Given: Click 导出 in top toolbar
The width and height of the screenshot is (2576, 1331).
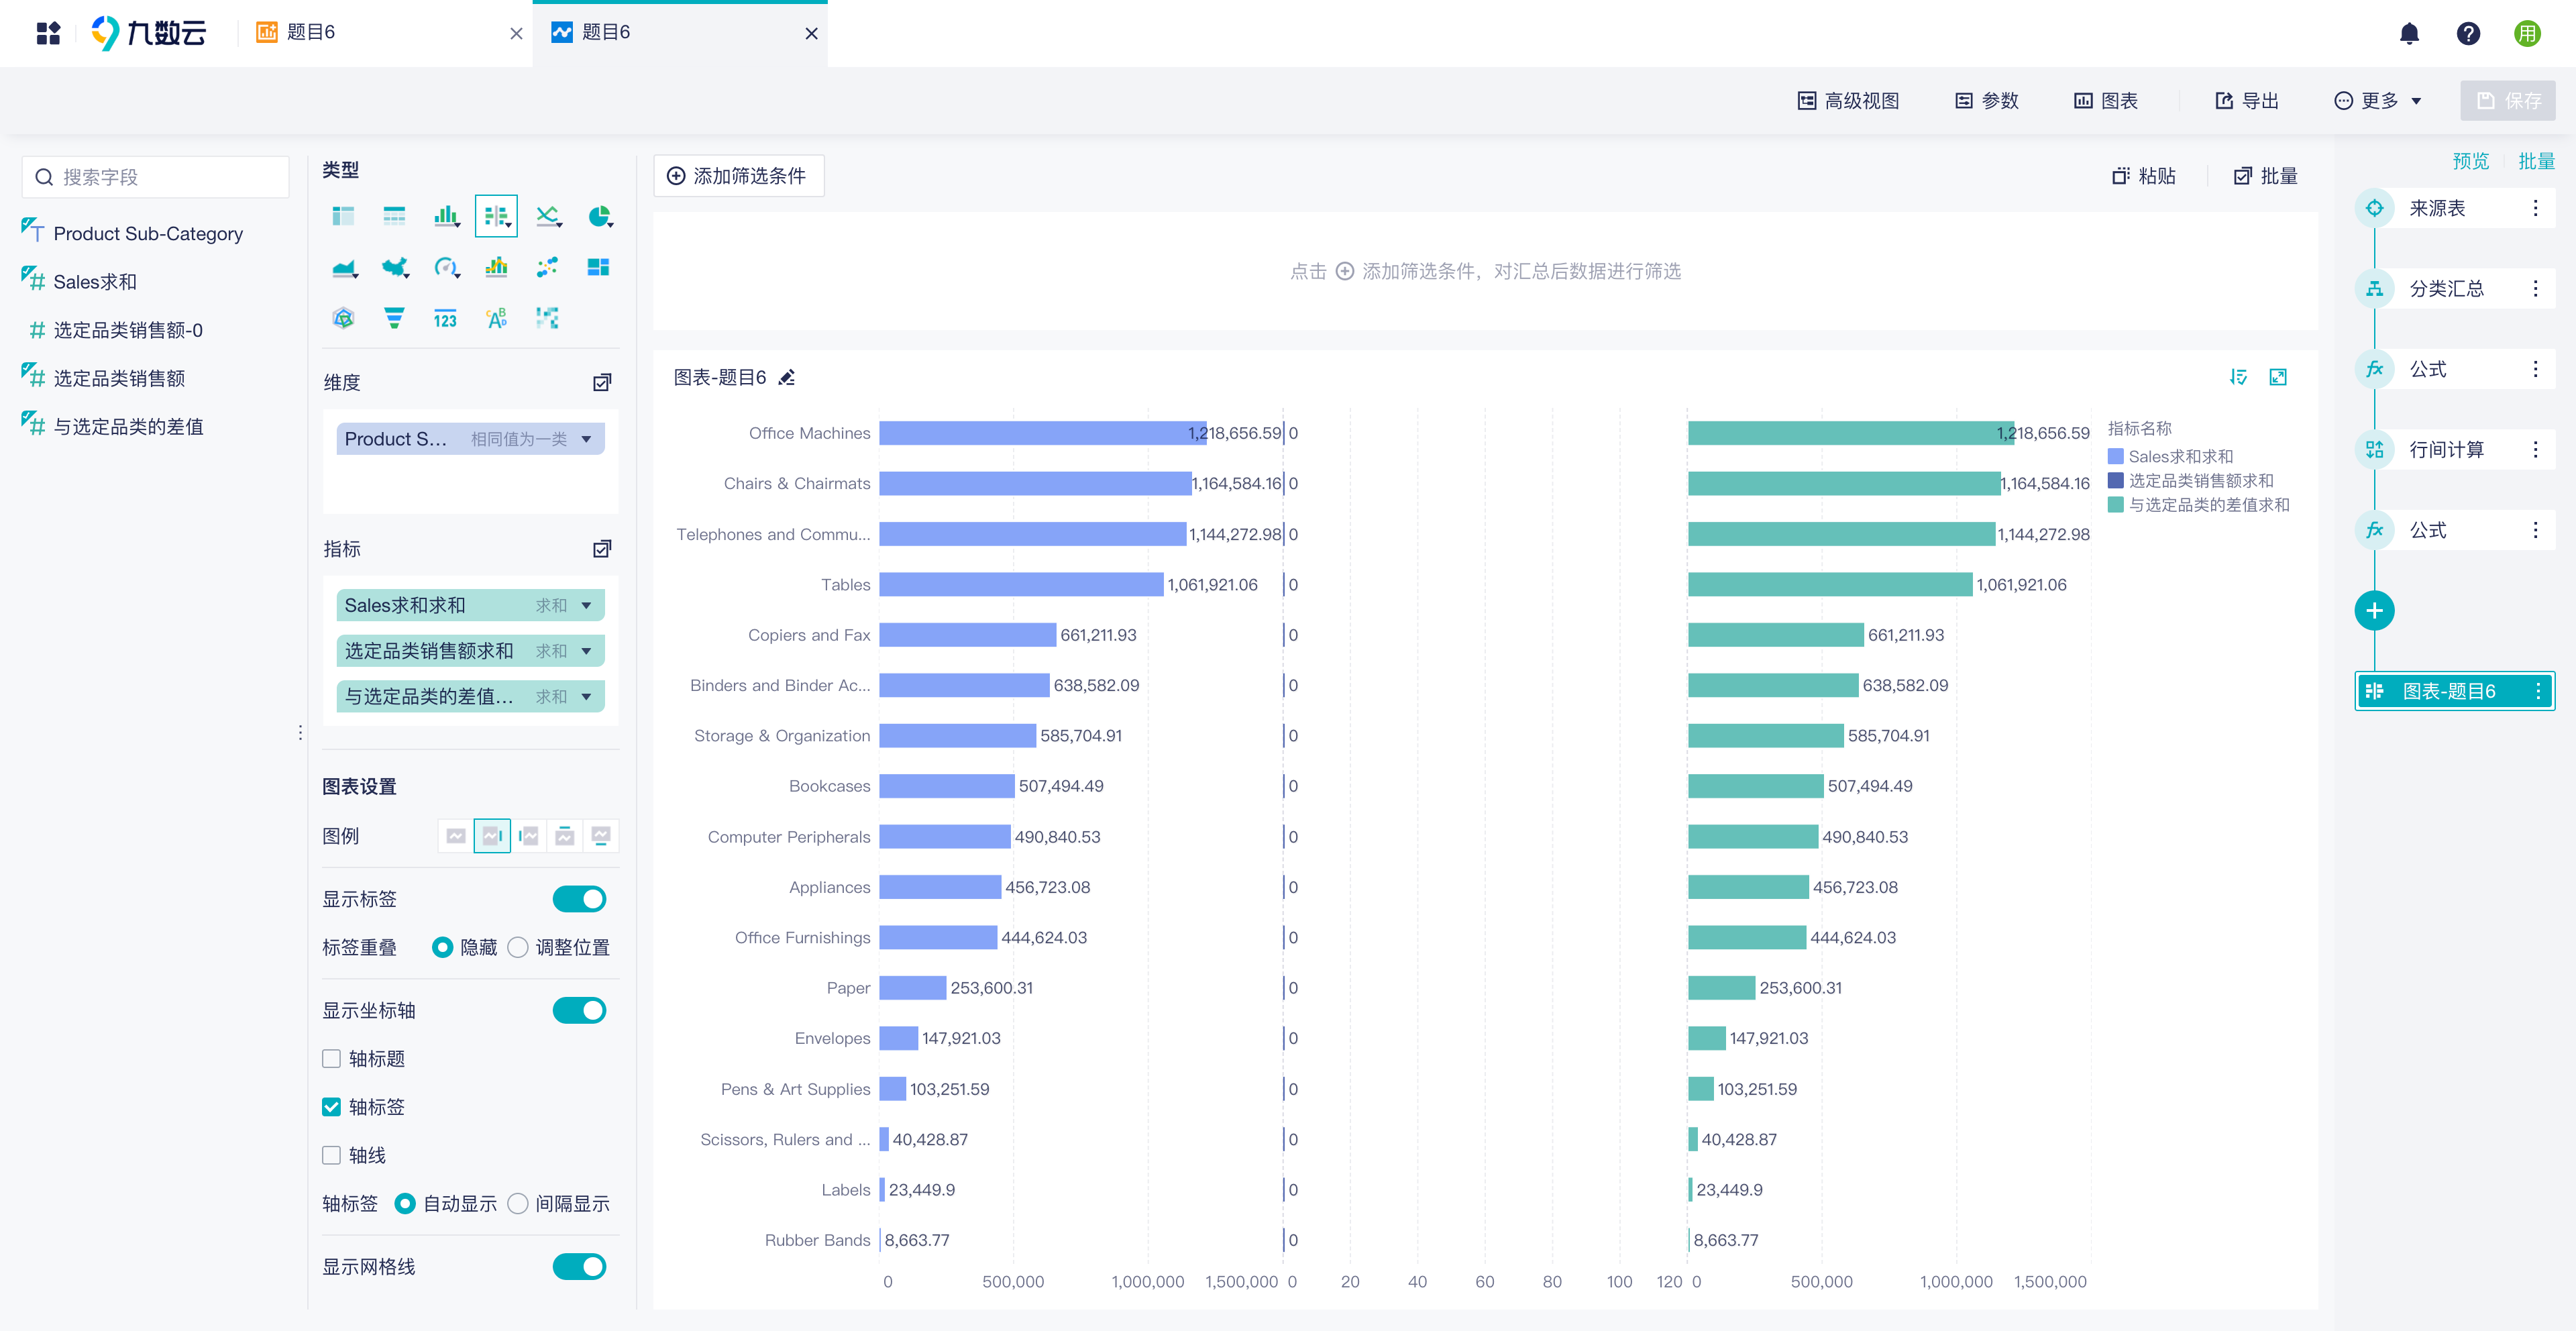Looking at the screenshot, I should [2246, 100].
